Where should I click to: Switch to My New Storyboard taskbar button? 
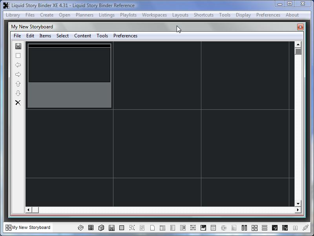click(28, 227)
